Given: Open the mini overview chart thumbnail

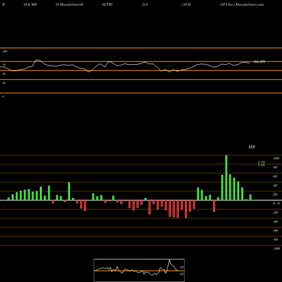Looking at the screenshot, I should [139, 270].
